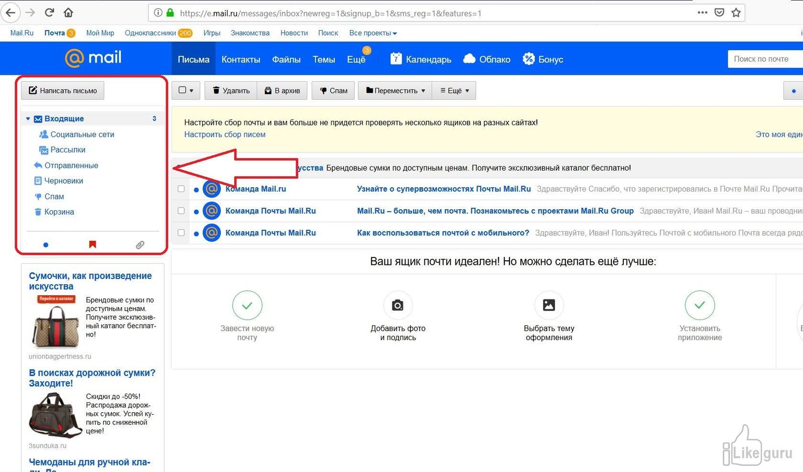Screen dimensions: 803x472
Task: Switch to the Контакты tab
Action: (240, 59)
